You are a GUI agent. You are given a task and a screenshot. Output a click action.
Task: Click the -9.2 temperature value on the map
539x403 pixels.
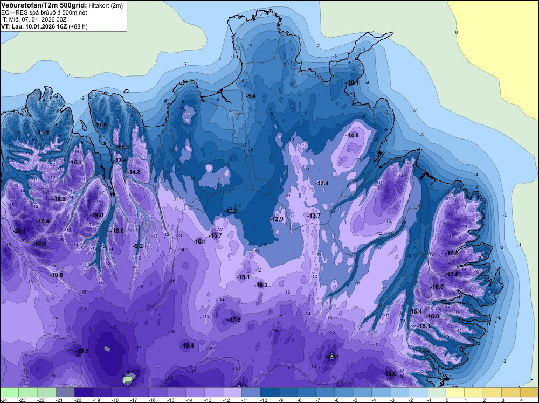click(x=138, y=246)
